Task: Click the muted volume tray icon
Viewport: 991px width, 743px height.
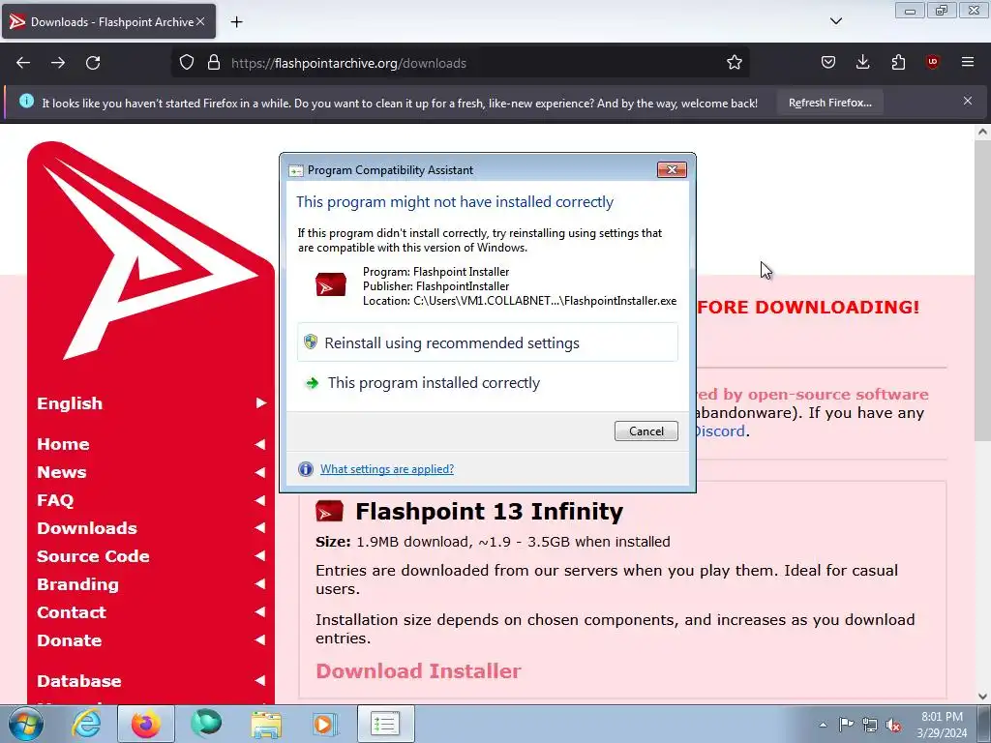Action: [x=893, y=725]
